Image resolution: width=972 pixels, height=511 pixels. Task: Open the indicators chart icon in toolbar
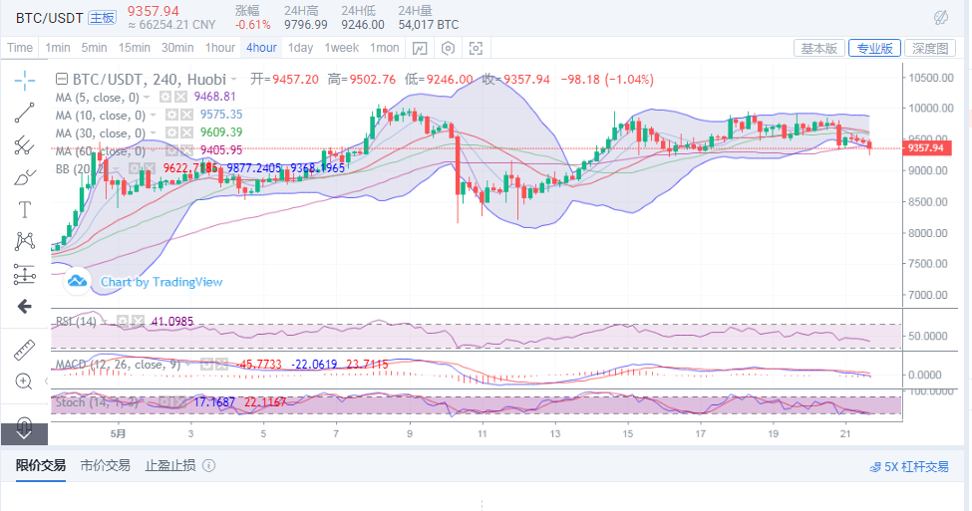[421, 48]
